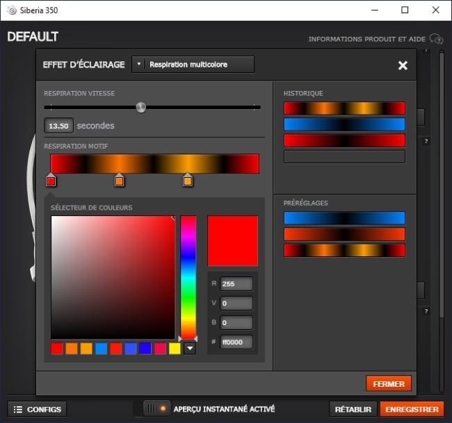Close the Siberia 350 window
Screen dimensions: 452x423
click(435, 10)
